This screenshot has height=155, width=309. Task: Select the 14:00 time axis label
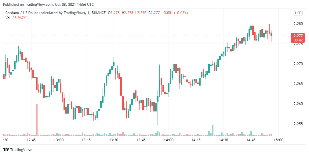[x=169, y=140]
